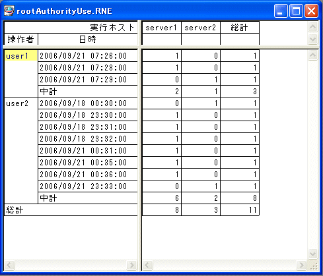Click the 総計 subtotal value 3 for user1
This screenshot has height=276, width=323.
click(240, 92)
